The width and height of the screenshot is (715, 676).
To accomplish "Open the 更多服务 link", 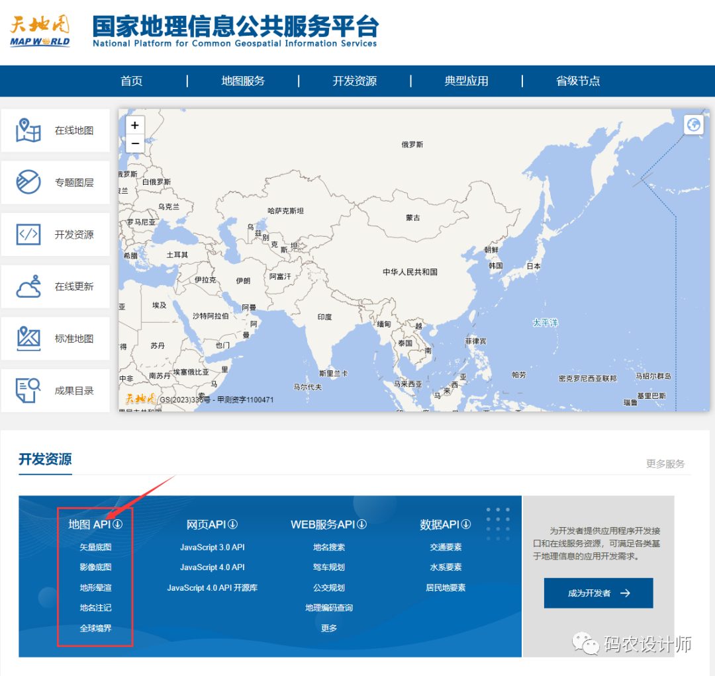I will [x=665, y=464].
